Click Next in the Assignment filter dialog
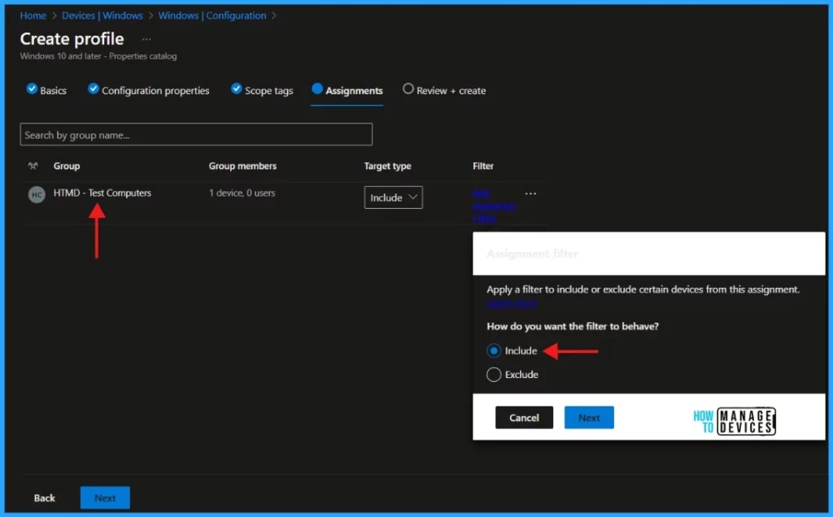This screenshot has width=833, height=517. tap(589, 418)
